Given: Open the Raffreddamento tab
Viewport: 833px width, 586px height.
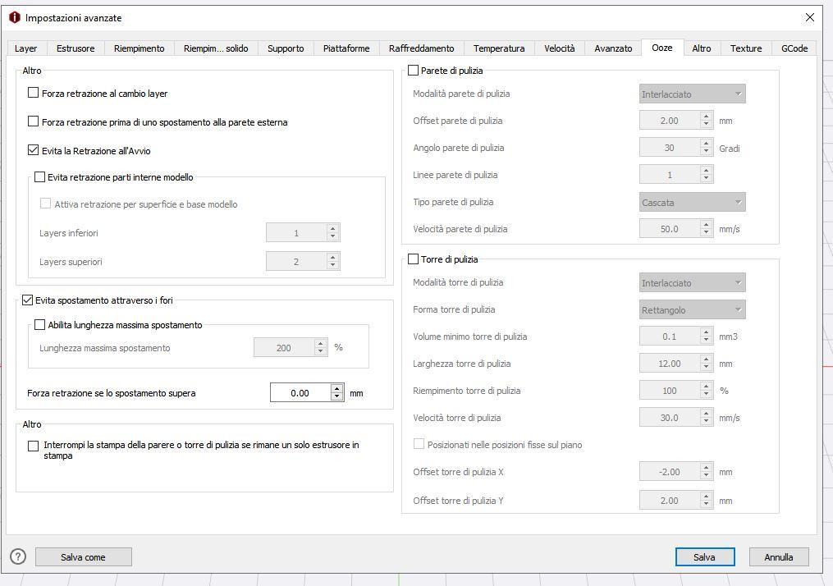Looking at the screenshot, I should coord(421,48).
